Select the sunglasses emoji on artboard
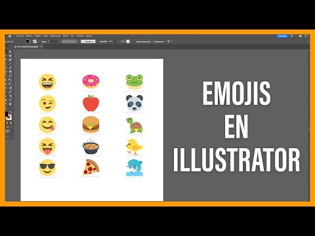 [x=47, y=168]
